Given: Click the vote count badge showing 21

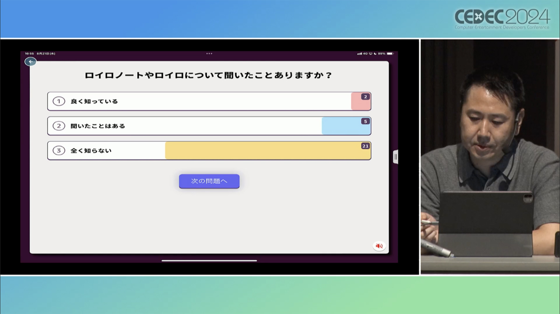Looking at the screenshot, I should pos(365,146).
